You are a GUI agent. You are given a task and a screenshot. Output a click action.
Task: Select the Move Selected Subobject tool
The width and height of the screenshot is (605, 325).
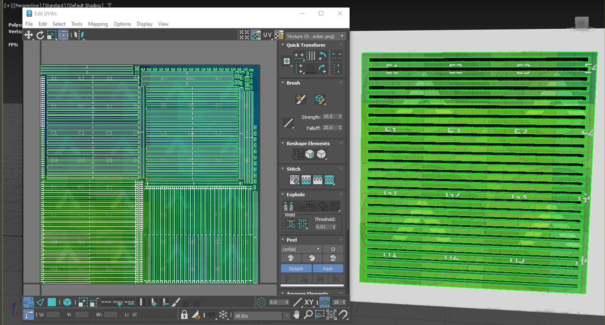(29, 35)
